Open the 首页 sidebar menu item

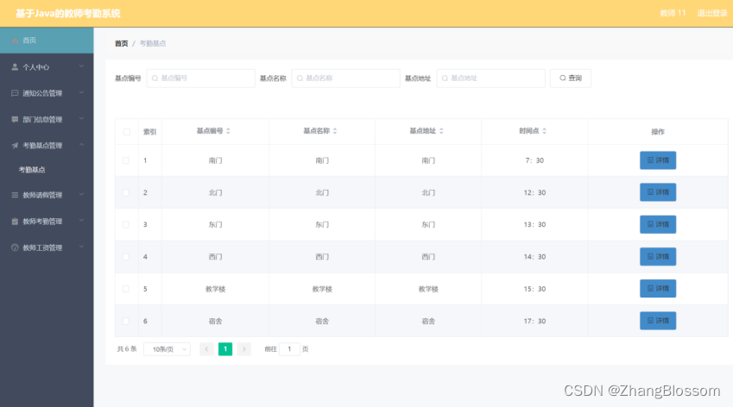click(x=47, y=41)
